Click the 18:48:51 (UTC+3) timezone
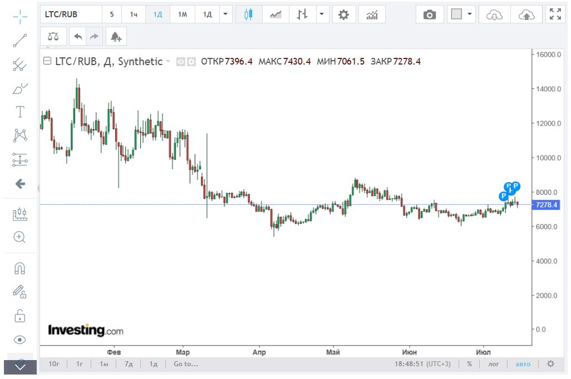The image size is (571, 379). pyautogui.click(x=422, y=364)
